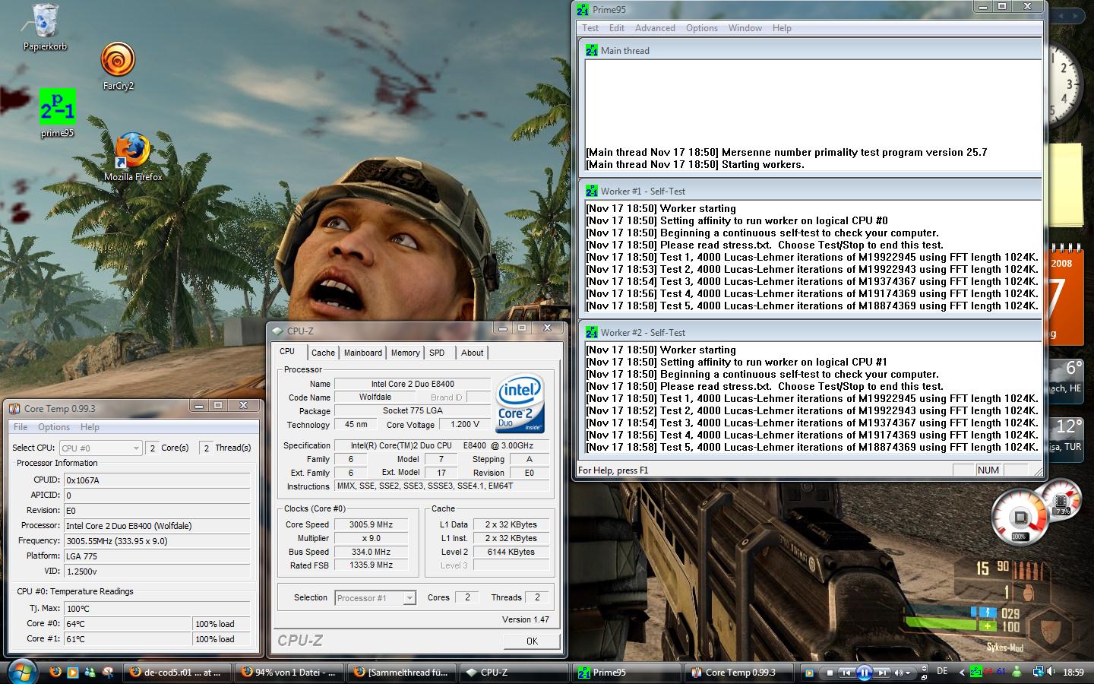Click the clock showing 18:59

(x=1073, y=672)
